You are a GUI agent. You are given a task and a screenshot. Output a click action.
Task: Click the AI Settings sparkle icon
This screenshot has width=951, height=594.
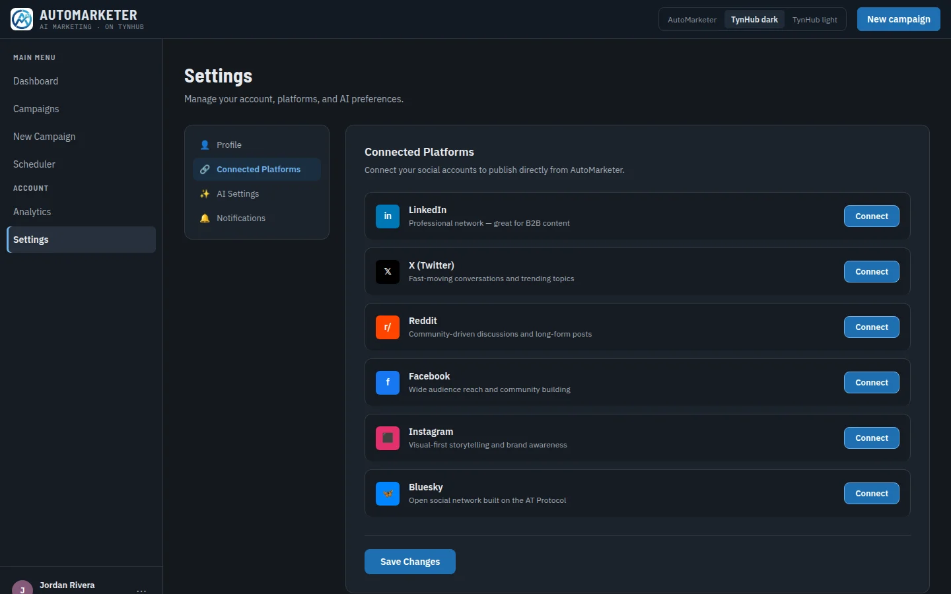(205, 194)
